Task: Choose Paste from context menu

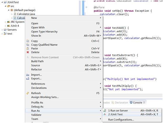Action: 64,49
